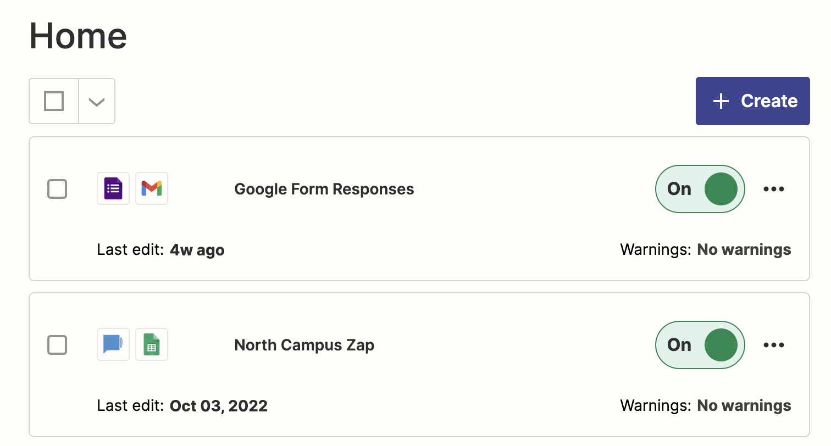Click the Gmail app icon
Image resolution: width=831 pixels, height=446 pixels.
(152, 188)
